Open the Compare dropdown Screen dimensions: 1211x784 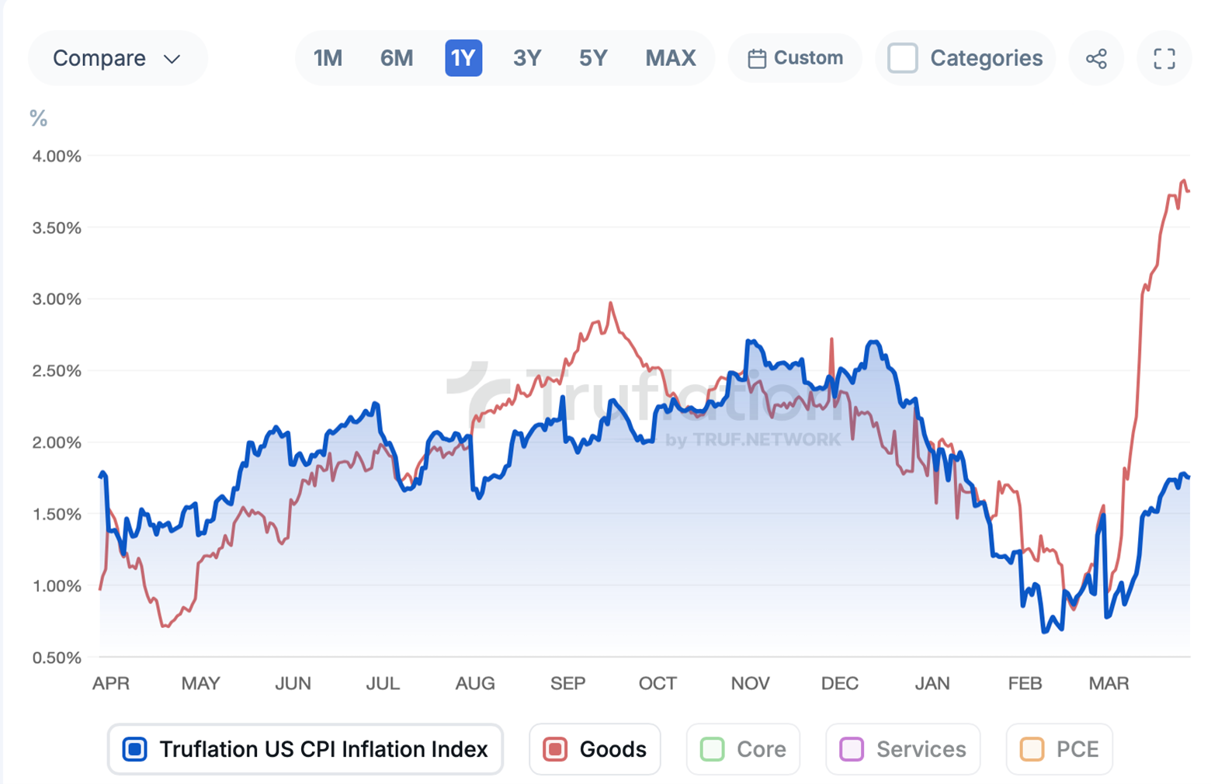tap(116, 58)
